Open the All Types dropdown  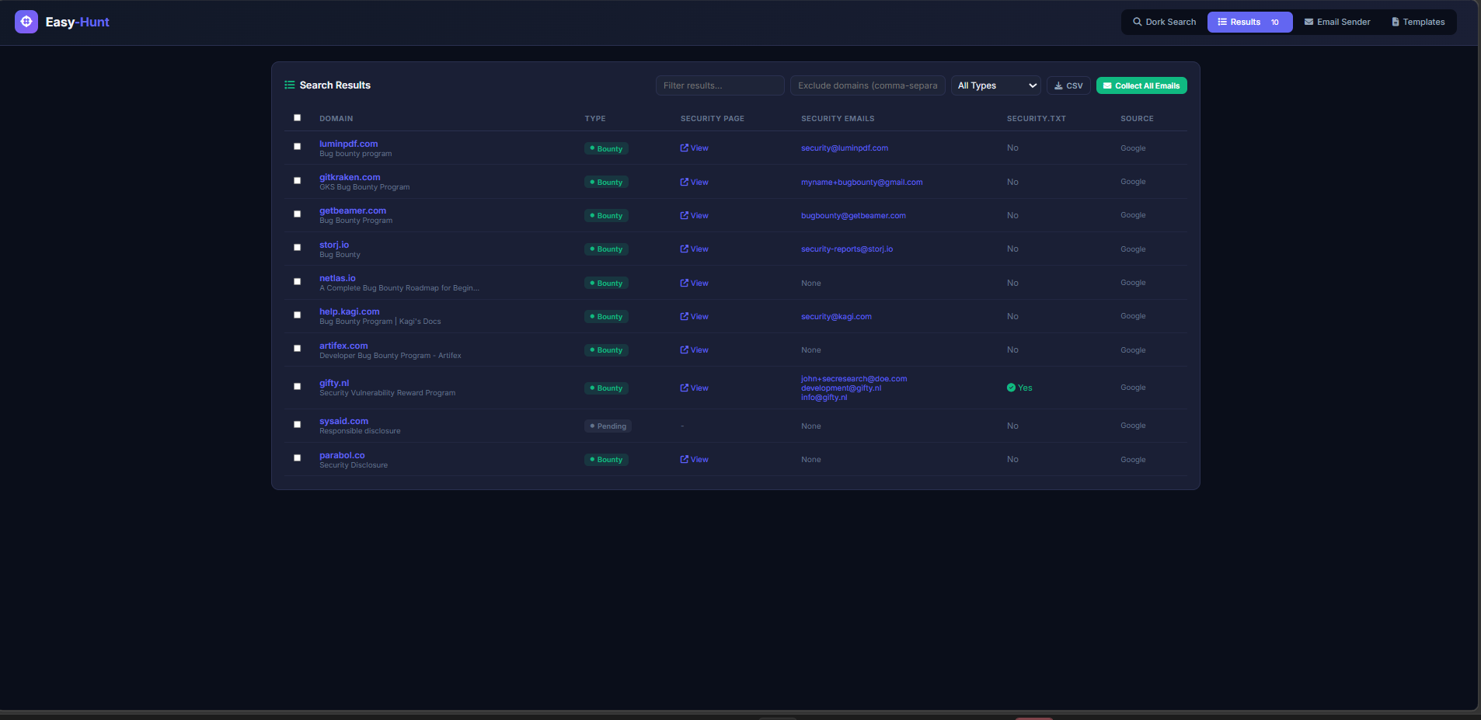996,85
